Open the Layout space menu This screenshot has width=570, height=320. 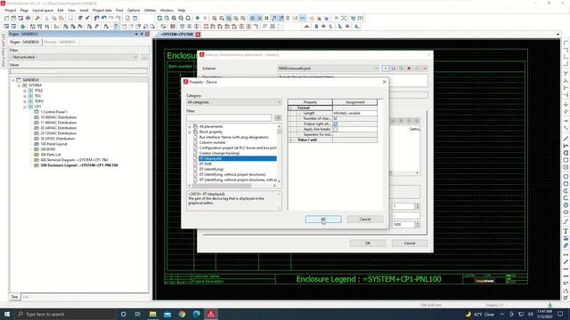tap(43, 10)
